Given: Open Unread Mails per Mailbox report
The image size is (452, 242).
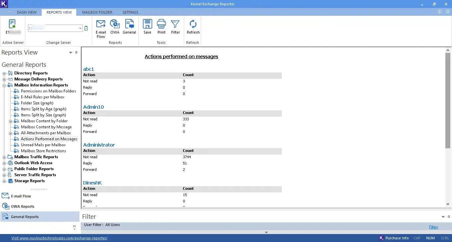Looking at the screenshot, I should point(43,145).
